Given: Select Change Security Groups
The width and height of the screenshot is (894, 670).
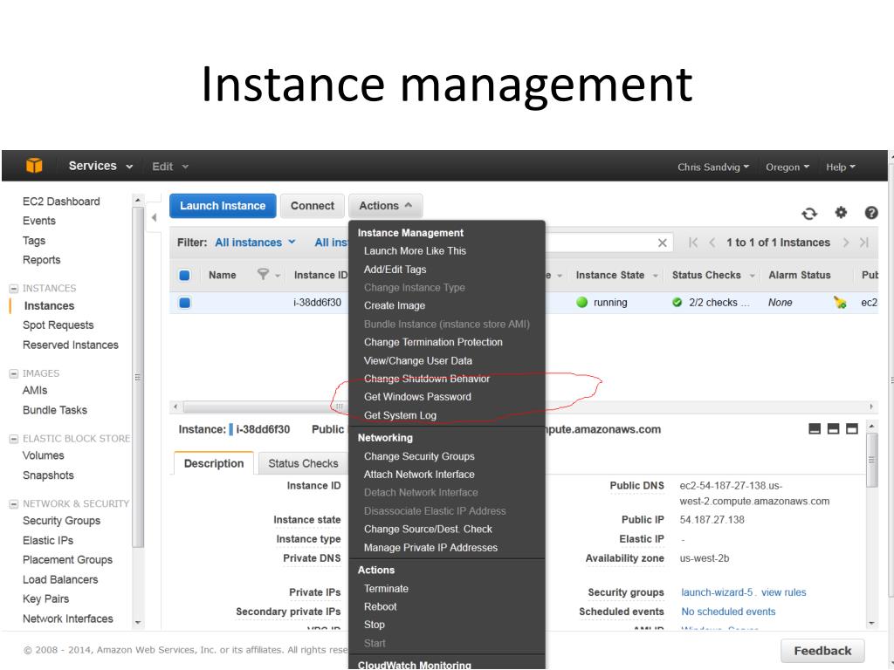Looking at the screenshot, I should pyautogui.click(x=419, y=456).
